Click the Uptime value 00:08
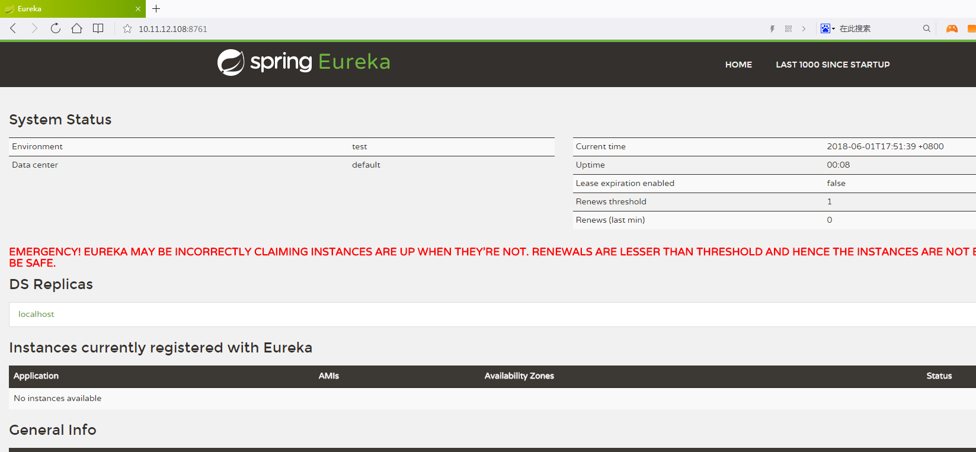 point(839,165)
